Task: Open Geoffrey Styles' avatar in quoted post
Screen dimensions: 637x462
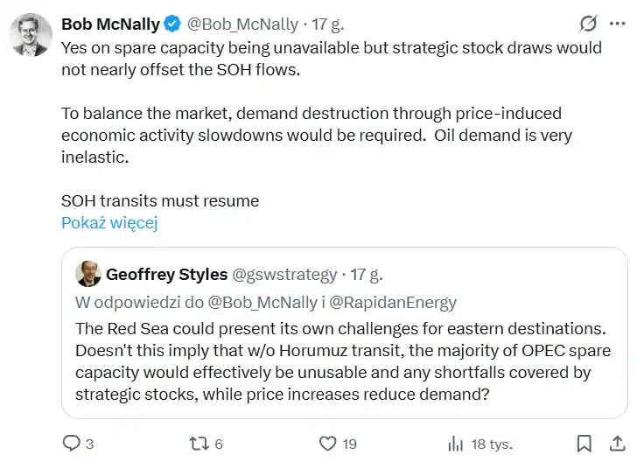Action: (x=87, y=274)
